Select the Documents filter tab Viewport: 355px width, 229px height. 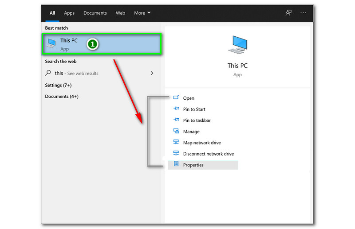click(95, 13)
